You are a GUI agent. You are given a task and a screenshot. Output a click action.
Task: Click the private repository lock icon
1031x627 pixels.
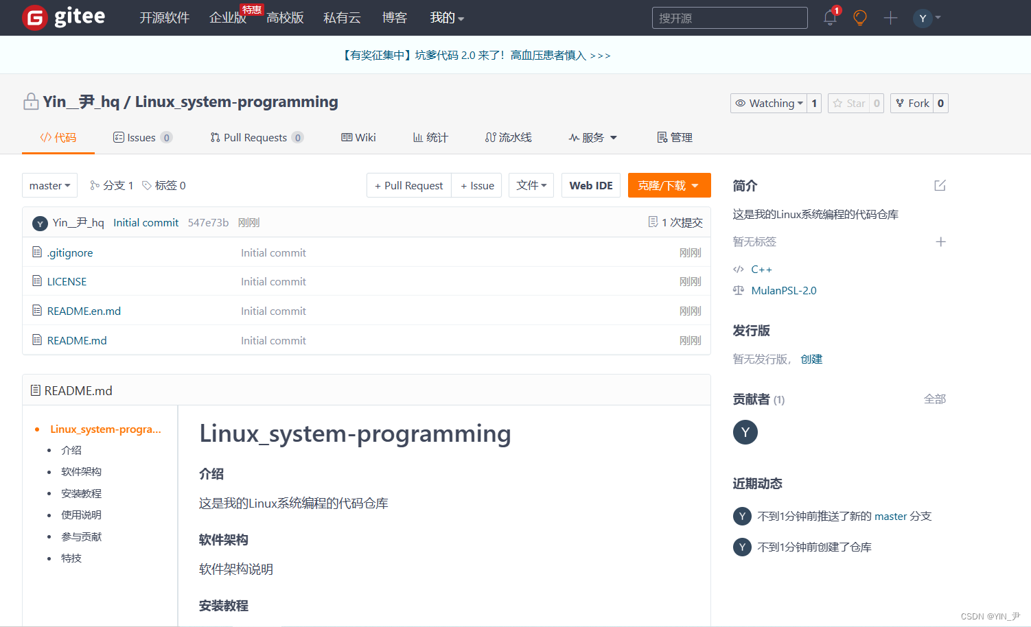(31, 102)
